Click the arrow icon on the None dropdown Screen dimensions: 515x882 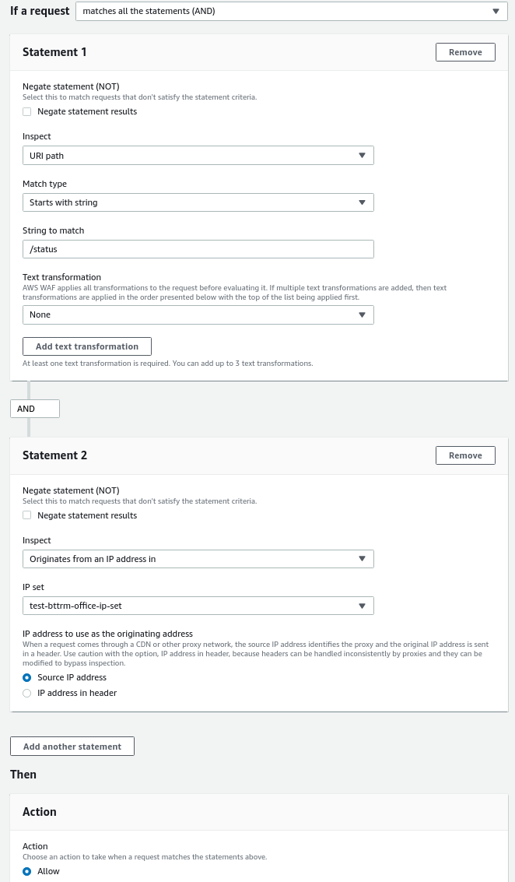(362, 314)
